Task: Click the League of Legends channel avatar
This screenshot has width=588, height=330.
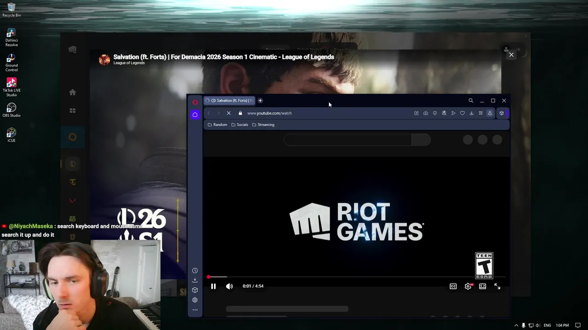Action: point(105,60)
